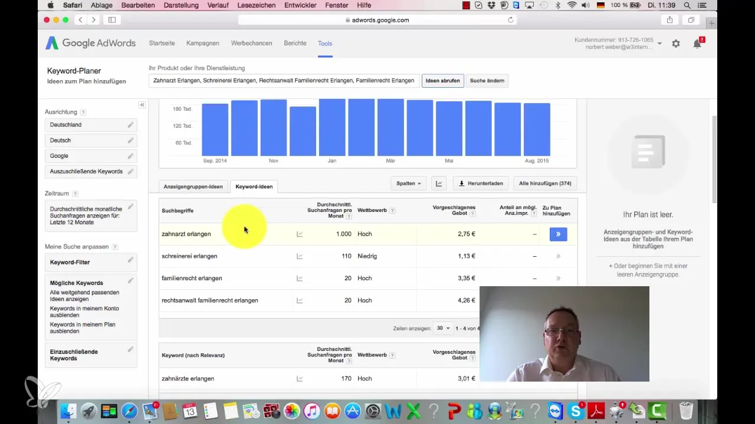This screenshot has height=424, width=755.
Task: Show trend chart for zahnarzt erlangen
Action: pos(300,234)
